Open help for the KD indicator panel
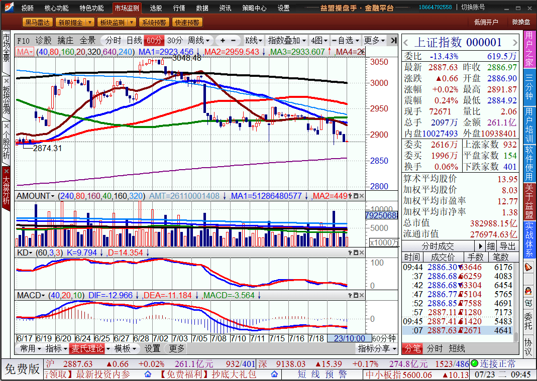 [x=350, y=252]
